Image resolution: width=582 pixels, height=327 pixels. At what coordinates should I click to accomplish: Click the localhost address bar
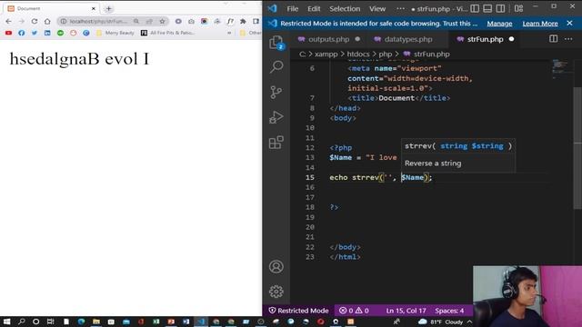click(98, 22)
